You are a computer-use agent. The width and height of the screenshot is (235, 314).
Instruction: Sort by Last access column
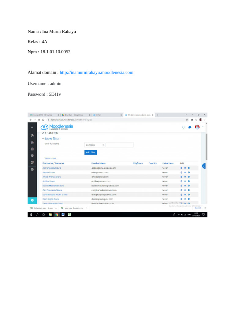(x=168, y=163)
